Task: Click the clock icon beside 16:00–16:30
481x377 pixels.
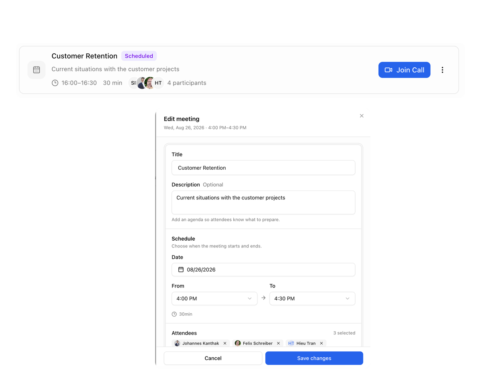Action: click(55, 83)
